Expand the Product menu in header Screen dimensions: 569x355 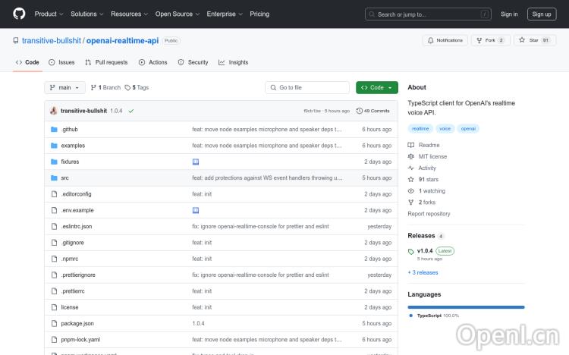tap(48, 14)
